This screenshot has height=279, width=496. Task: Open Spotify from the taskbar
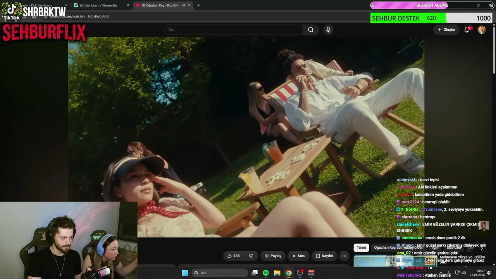(x=266, y=273)
